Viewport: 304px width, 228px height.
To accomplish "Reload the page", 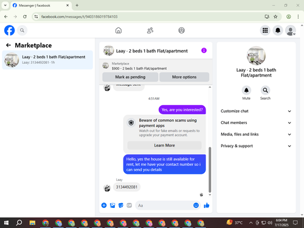I will 25,16.
